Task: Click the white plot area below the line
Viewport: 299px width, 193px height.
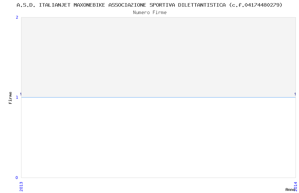Action: pyautogui.click(x=158, y=138)
